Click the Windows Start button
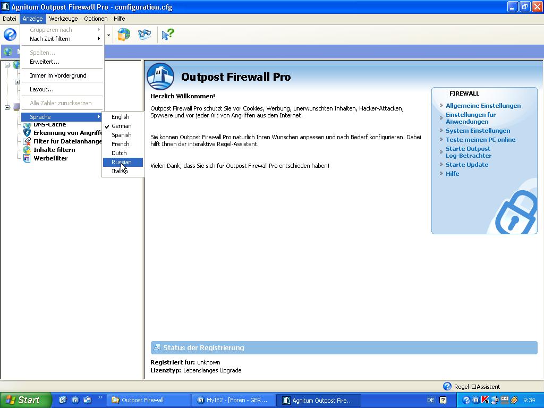Viewport: 544px width, 408px height. [x=25, y=400]
